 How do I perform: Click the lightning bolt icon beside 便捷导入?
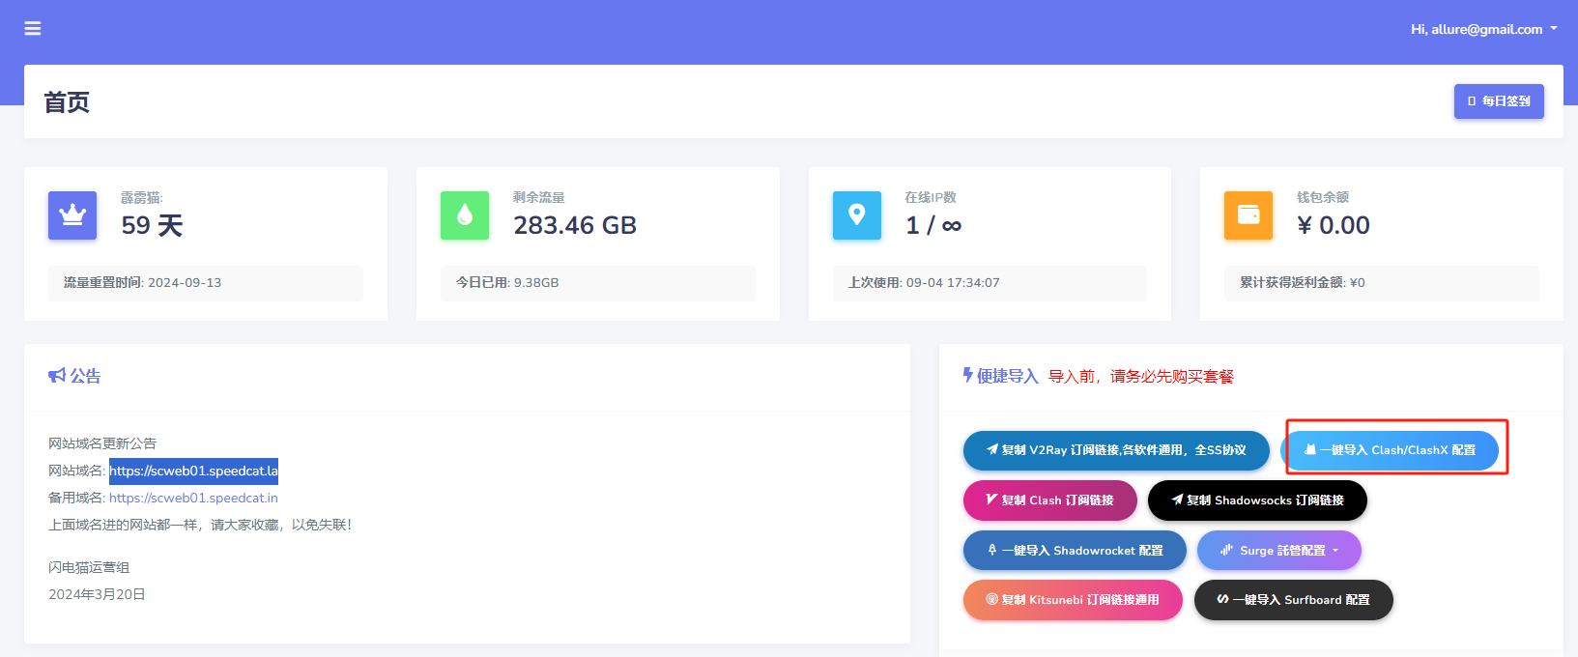967,375
